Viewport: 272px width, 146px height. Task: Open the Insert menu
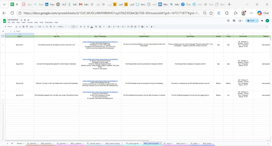(x=24, y=23)
